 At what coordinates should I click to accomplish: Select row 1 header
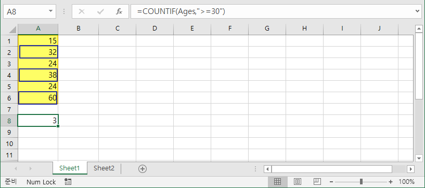pos(9,41)
